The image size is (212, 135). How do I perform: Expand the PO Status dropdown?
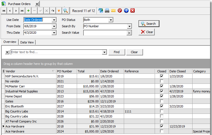[111, 20]
